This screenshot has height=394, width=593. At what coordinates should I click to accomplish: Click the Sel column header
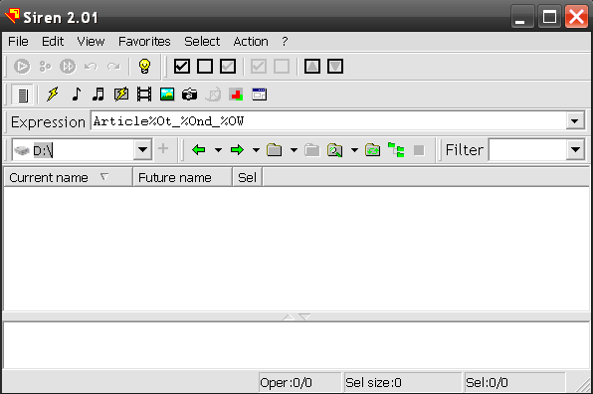248,177
